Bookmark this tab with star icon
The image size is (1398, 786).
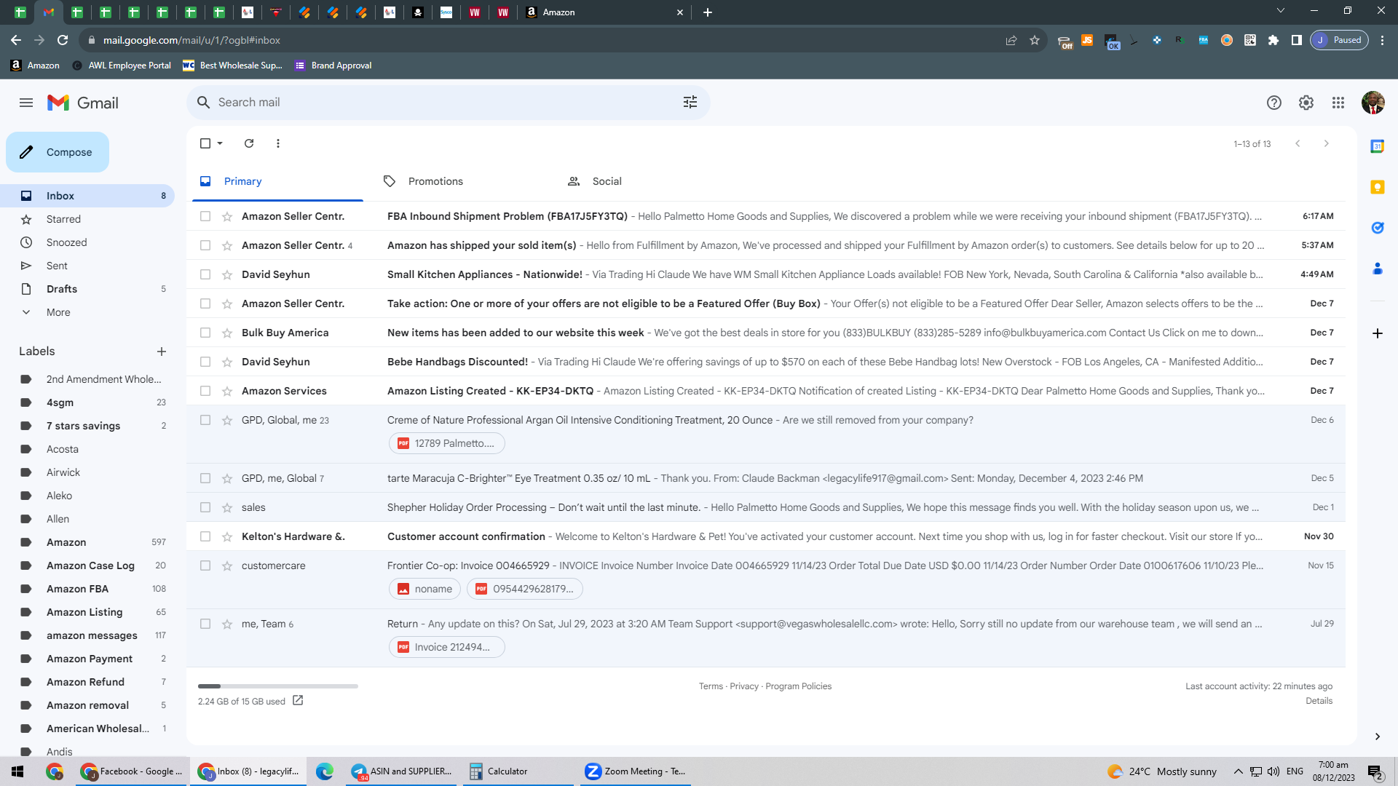point(1035,40)
